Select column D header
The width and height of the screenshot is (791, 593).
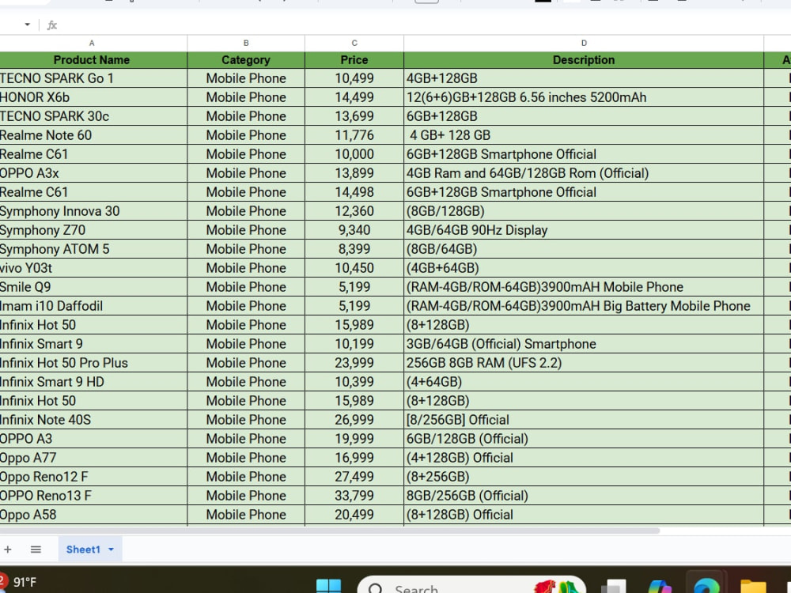[x=584, y=43]
